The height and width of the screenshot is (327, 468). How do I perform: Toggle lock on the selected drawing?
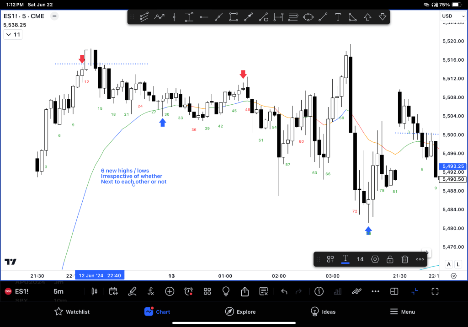(390, 259)
